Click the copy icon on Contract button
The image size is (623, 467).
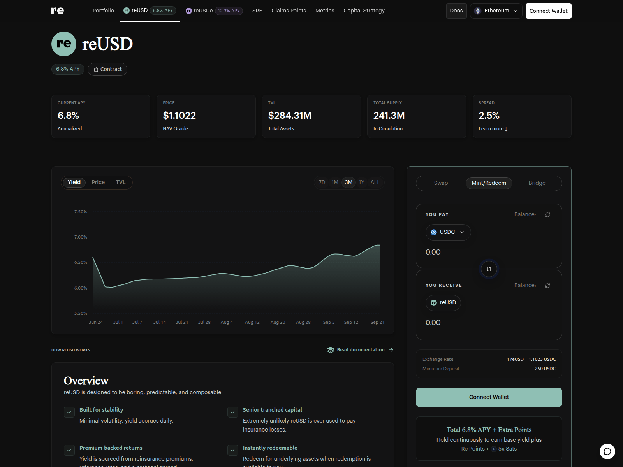click(x=95, y=69)
